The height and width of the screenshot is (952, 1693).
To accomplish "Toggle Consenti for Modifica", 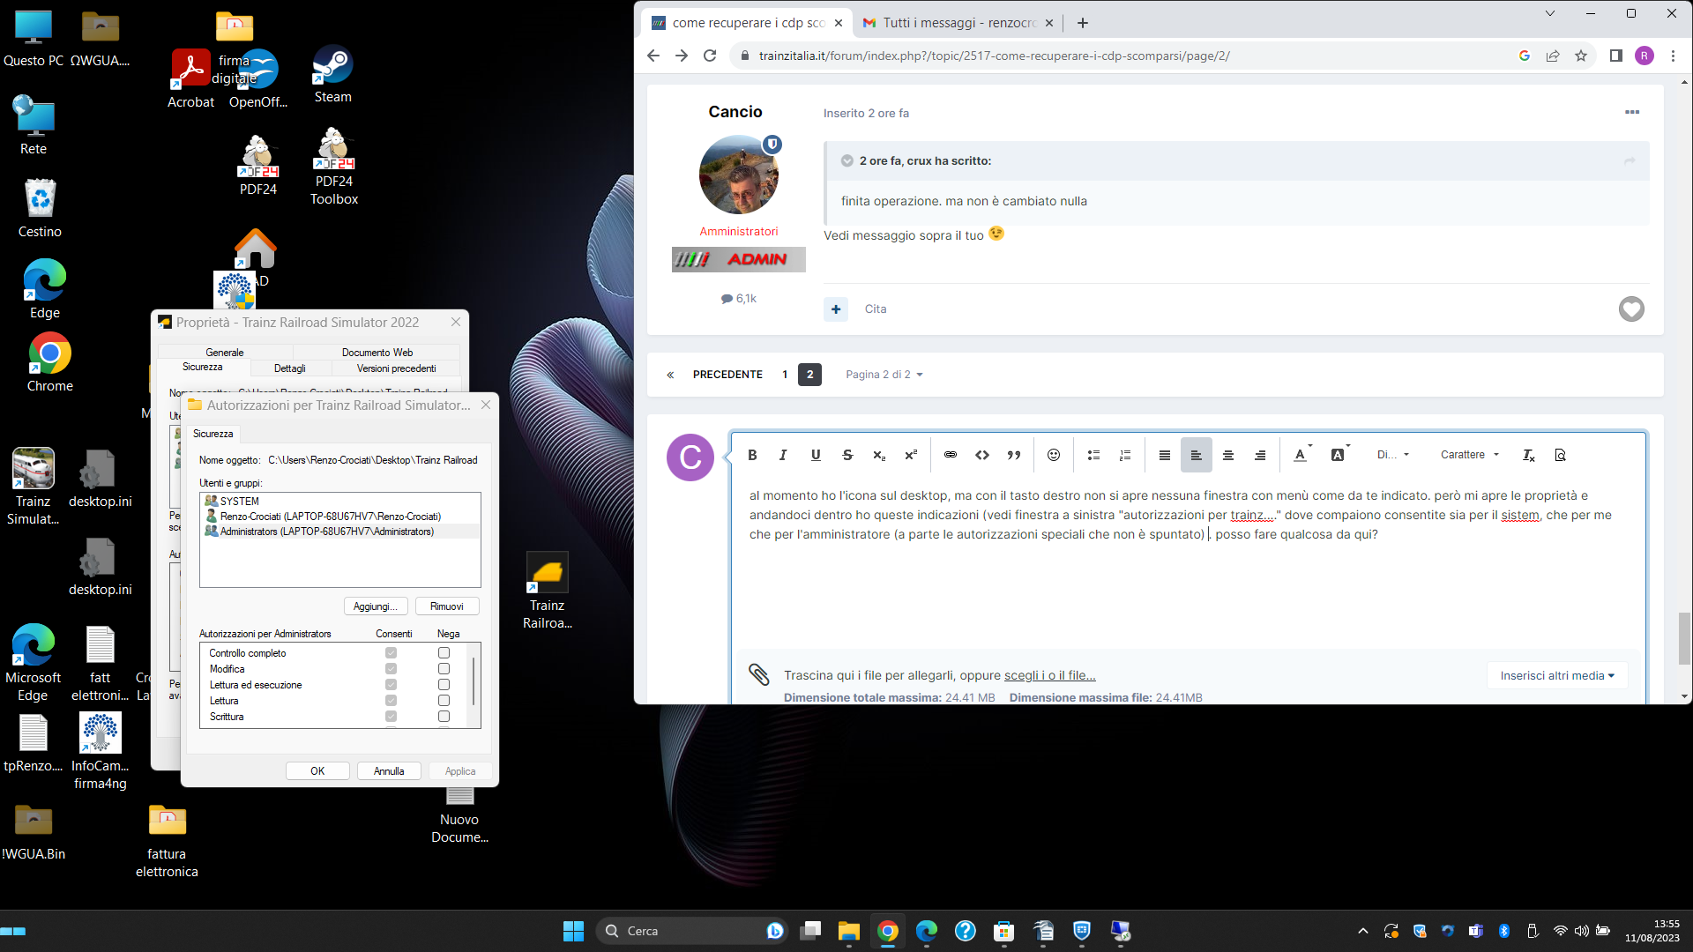I will click(391, 669).
